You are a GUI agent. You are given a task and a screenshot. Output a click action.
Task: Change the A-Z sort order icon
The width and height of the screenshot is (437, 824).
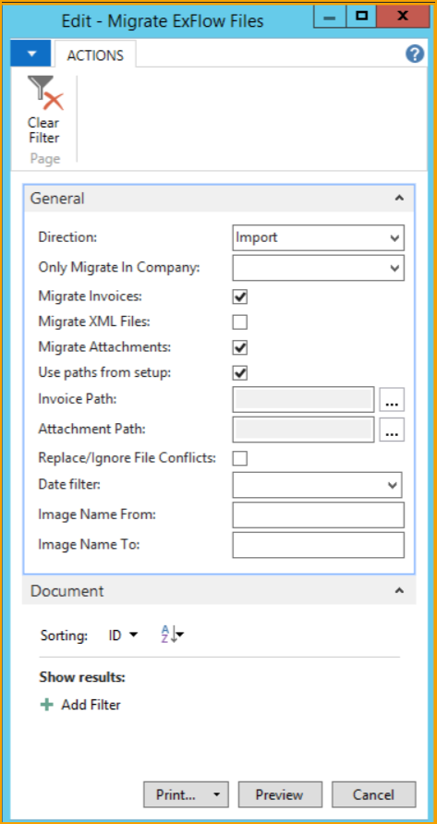click(172, 635)
